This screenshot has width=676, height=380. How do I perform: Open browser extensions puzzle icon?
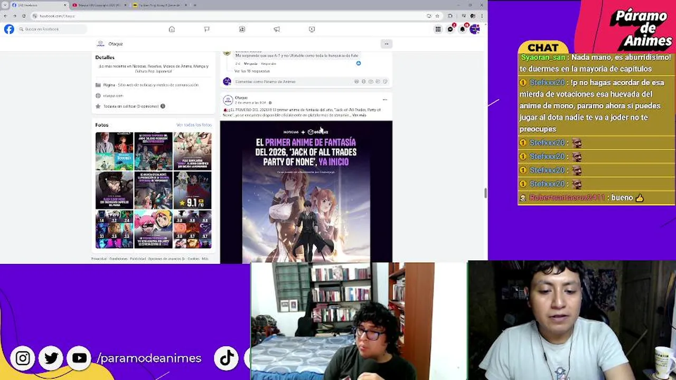coord(450,16)
